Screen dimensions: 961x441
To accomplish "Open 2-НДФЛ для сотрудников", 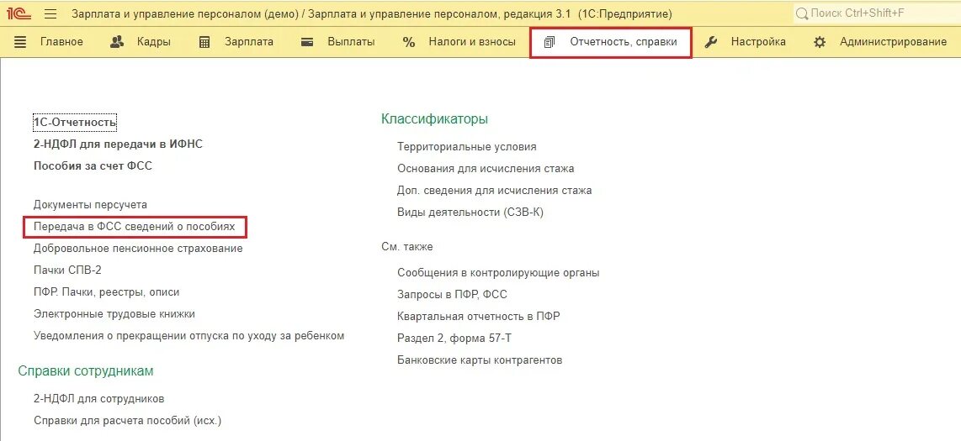I will pos(98,399).
